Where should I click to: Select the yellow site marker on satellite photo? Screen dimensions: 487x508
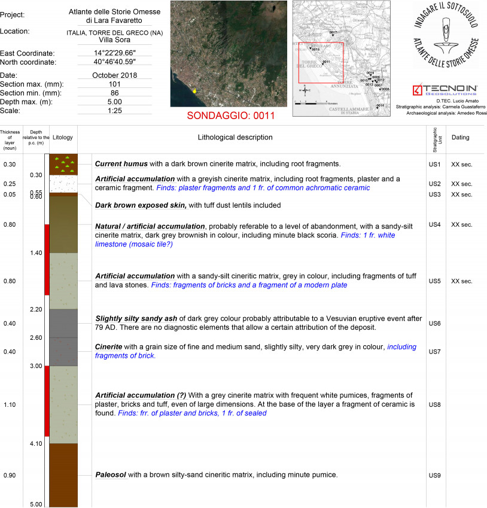click(194, 91)
